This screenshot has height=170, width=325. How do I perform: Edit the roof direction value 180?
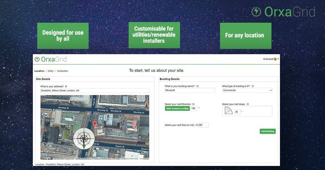(x=194, y=108)
